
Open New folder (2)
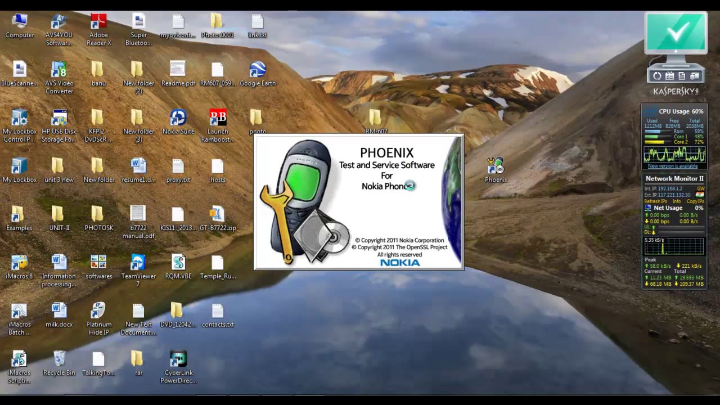[138, 78]
